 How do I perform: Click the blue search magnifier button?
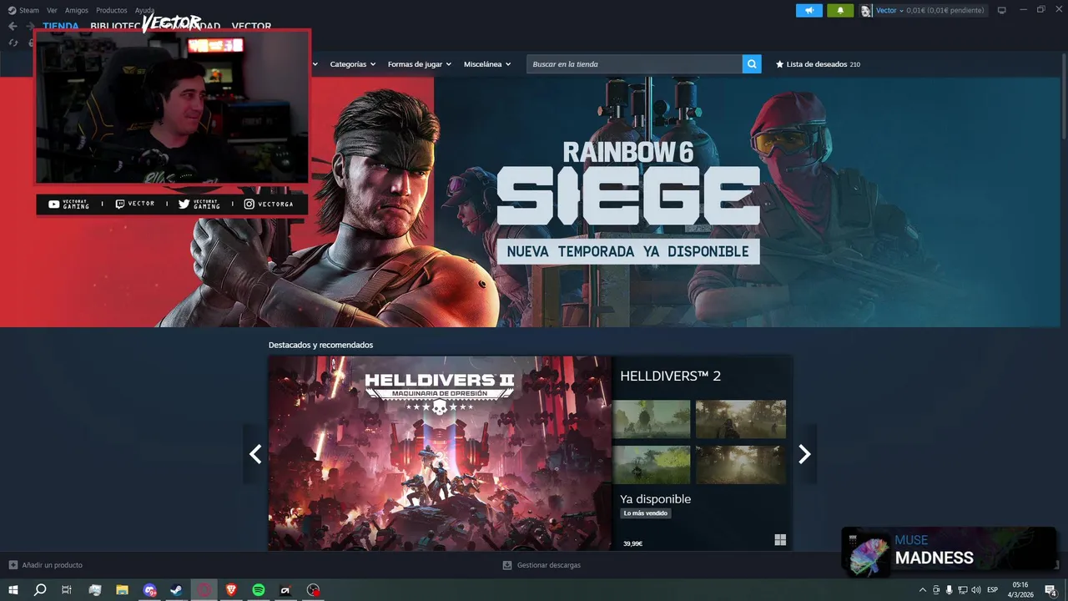pos(752,64)
